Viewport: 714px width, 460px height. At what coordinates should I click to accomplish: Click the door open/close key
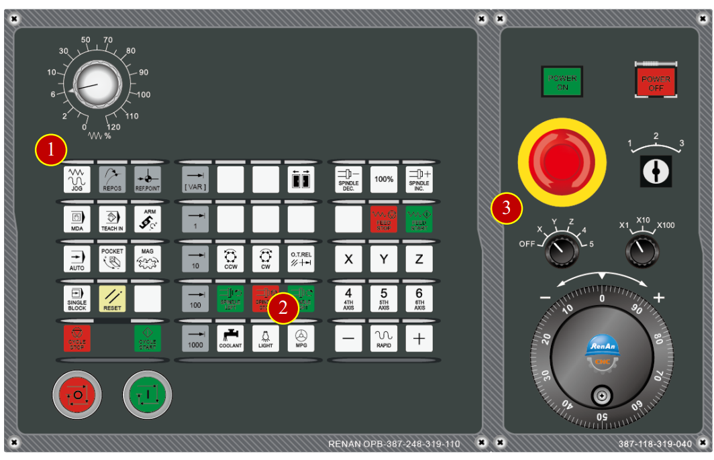point(301,179)
